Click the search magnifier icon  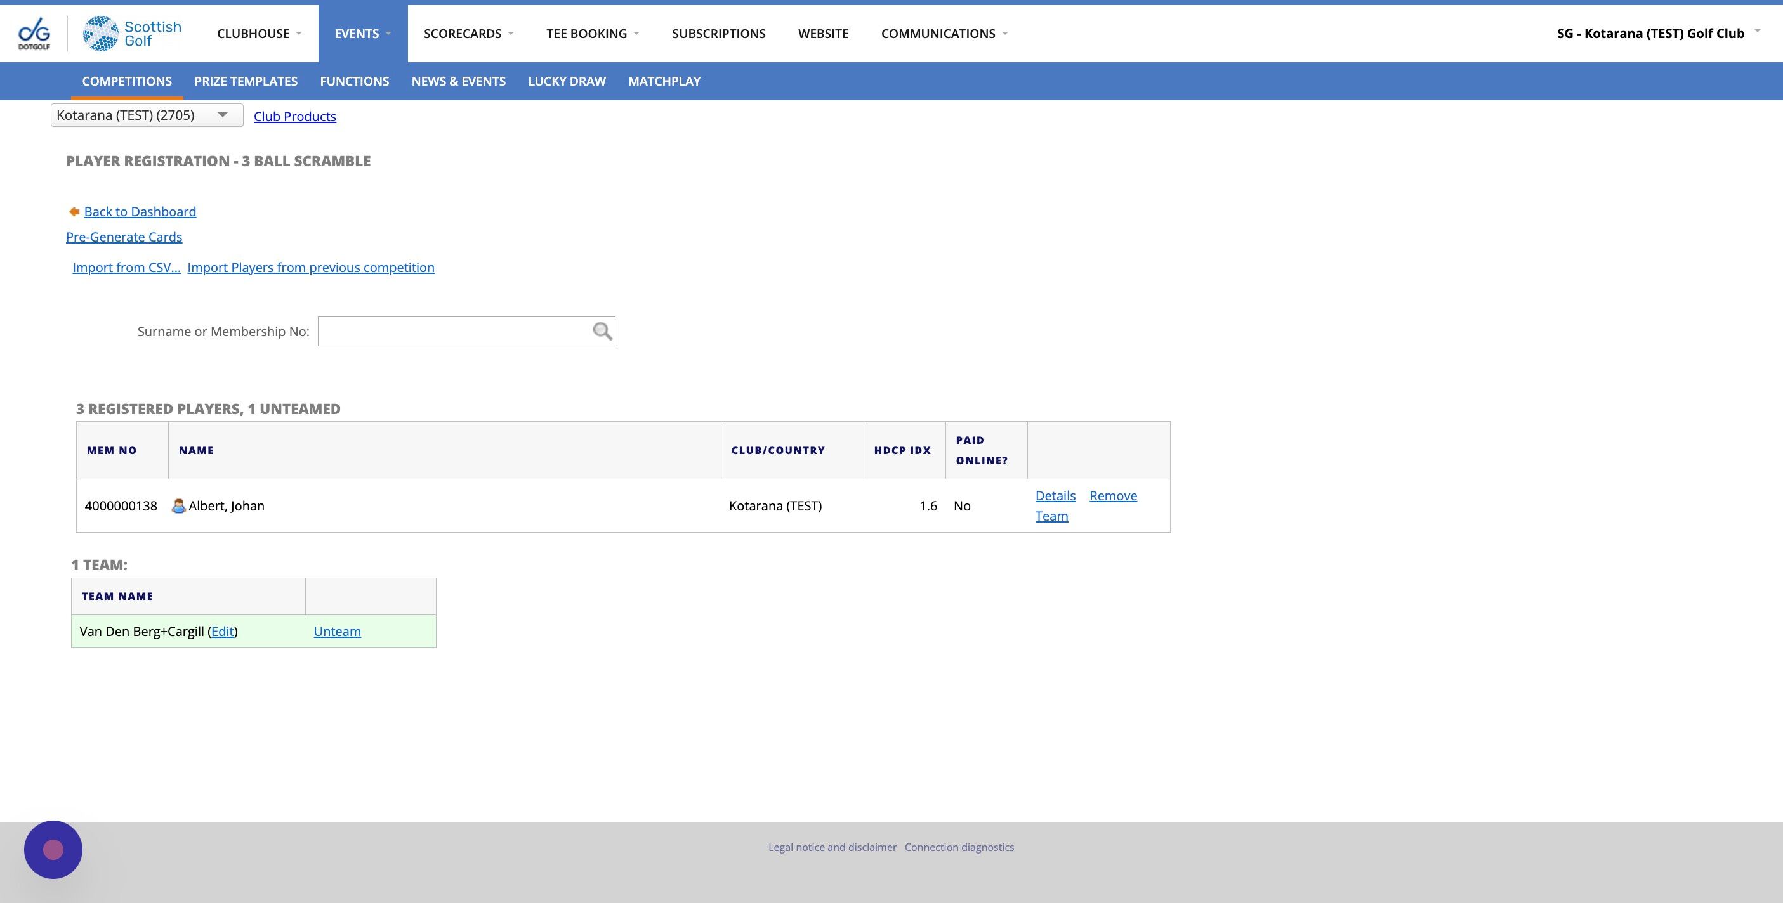click(602, 332)
